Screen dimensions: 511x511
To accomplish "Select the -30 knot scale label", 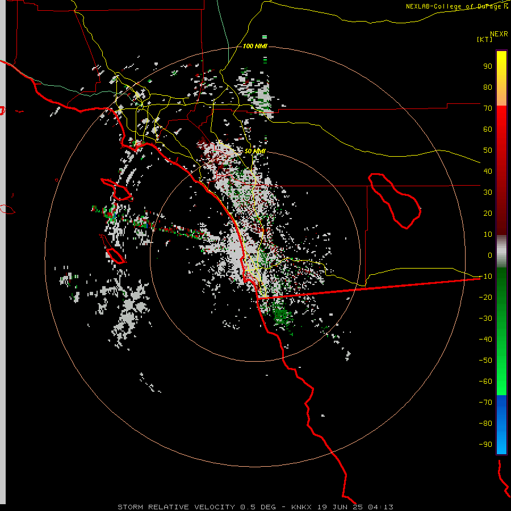I will (x=485, y=319).
